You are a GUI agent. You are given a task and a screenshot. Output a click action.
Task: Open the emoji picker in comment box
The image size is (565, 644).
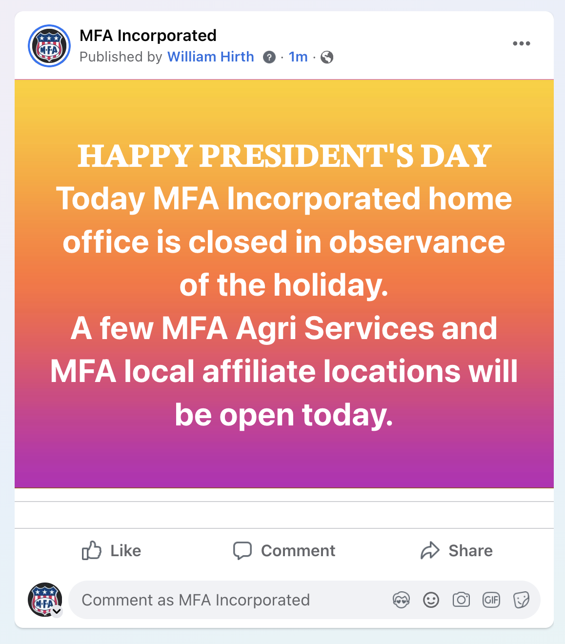[x=431, y=600]
